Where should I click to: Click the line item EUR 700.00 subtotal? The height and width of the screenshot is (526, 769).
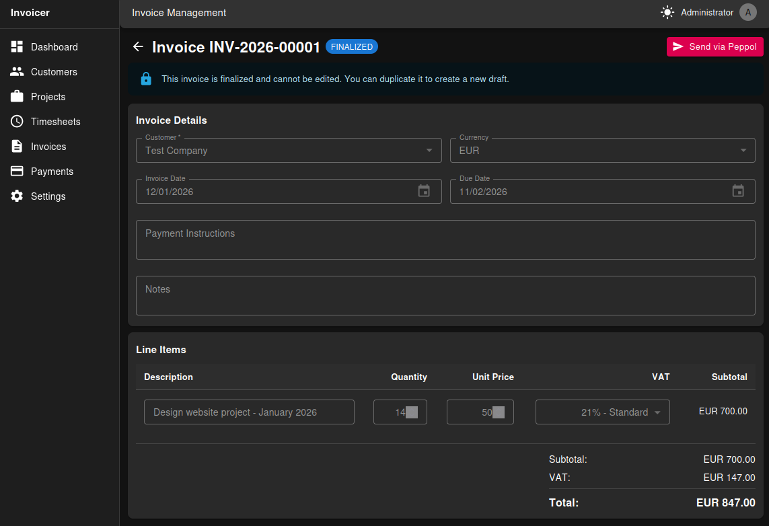[x=723, y=411]
